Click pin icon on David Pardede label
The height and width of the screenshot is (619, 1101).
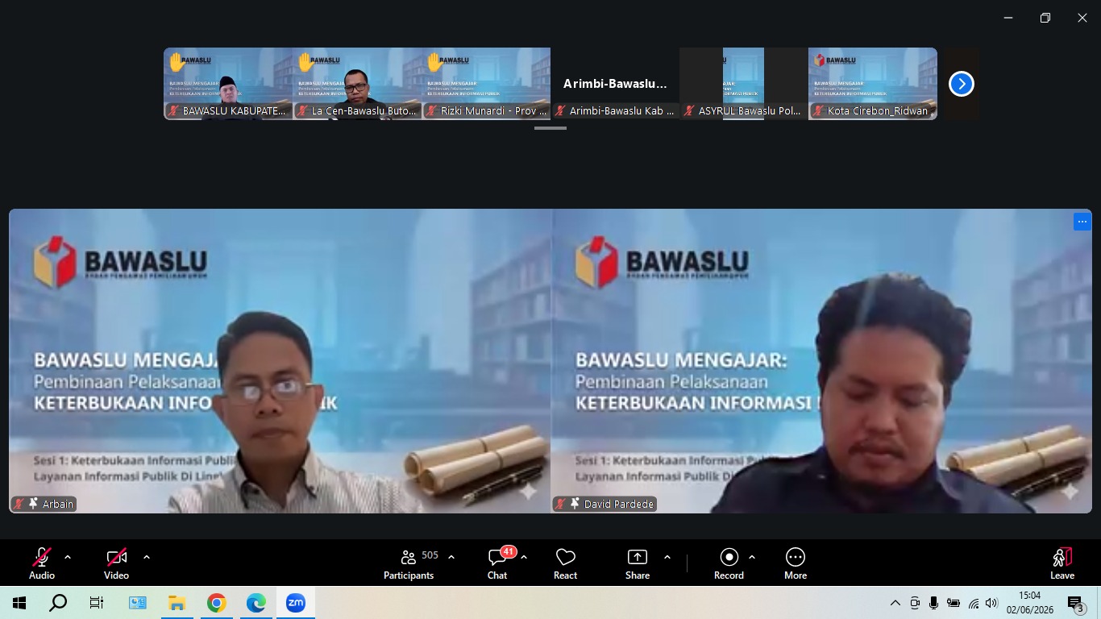pos(575,504)
